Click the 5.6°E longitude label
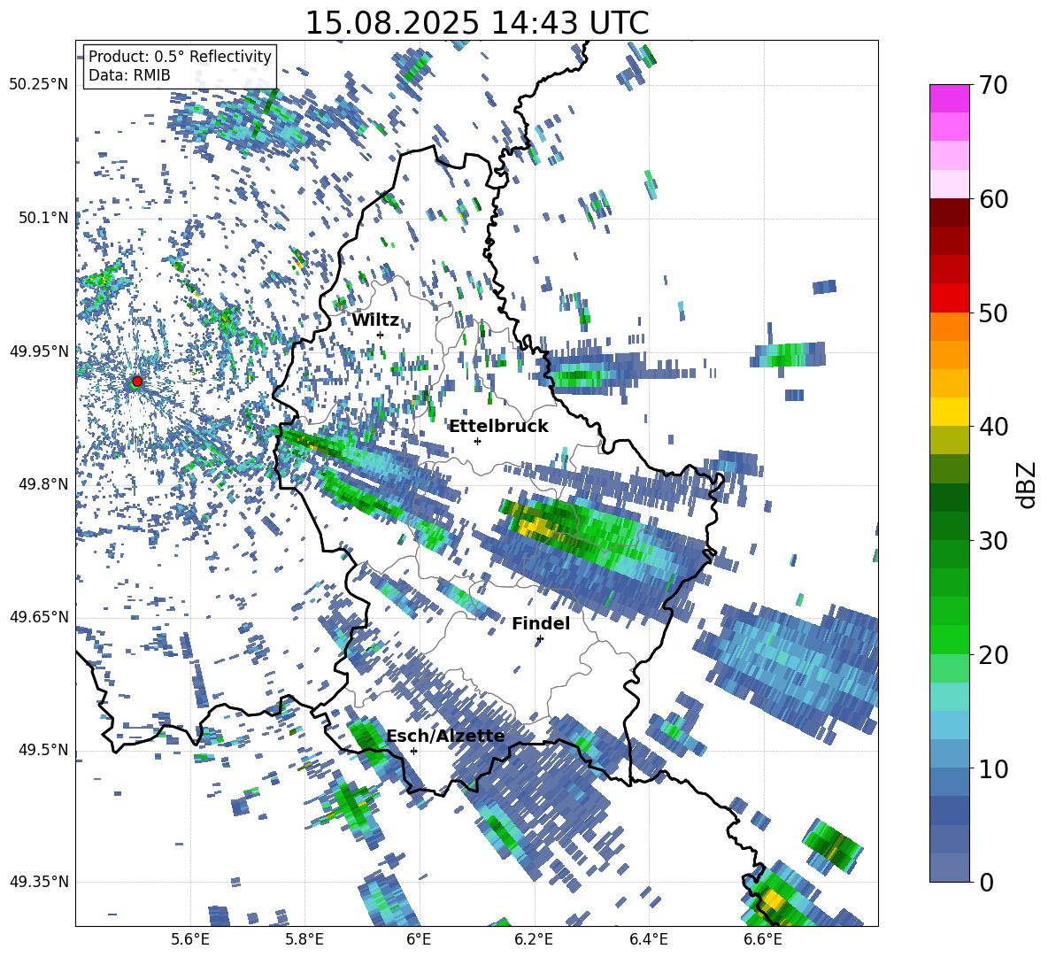This screenshot has width=1048, height=957. (190, 939)
